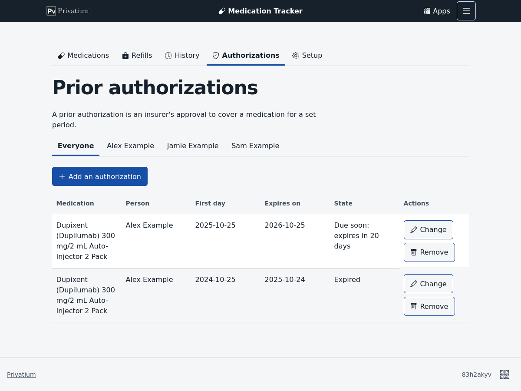
Task: Remove the authorization expiring 2026-10-25
Action: (x=429, y=252)
